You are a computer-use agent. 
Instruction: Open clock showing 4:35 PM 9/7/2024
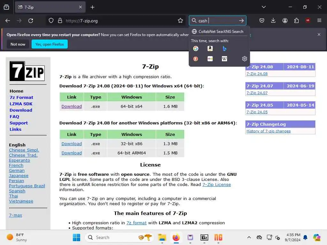tap(293, 237)
